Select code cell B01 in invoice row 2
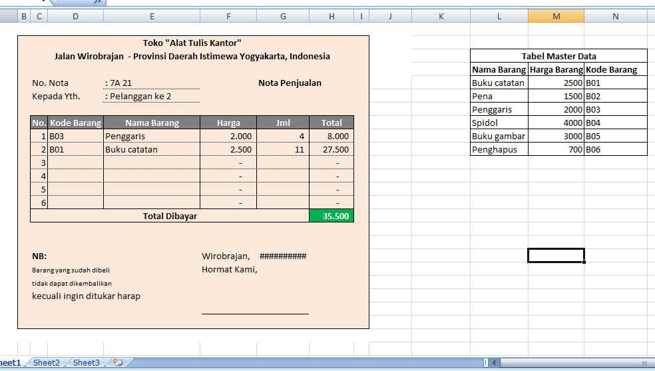Viewport: 655px width, 371px height. tap(76, 150)
